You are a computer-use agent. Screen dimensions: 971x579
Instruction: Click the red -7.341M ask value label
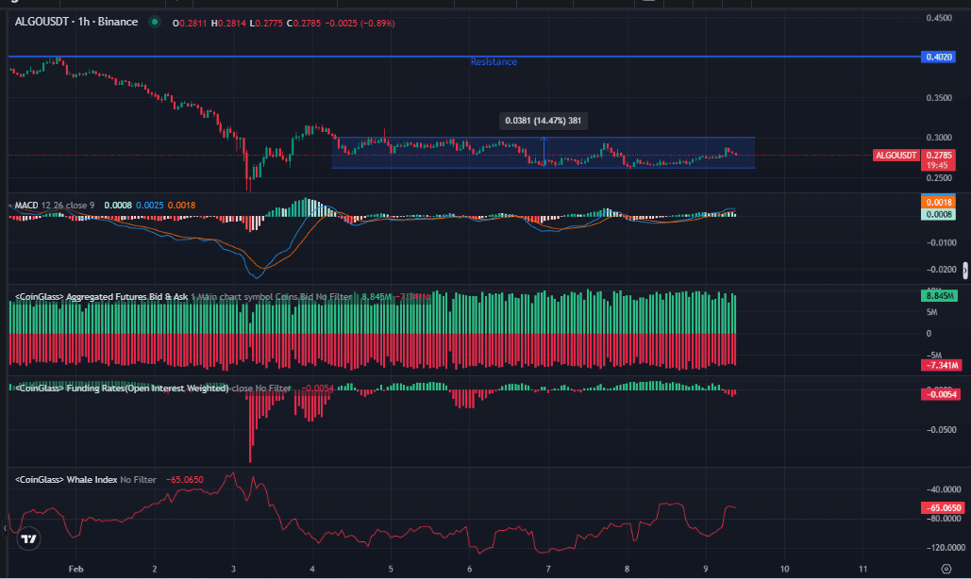(x=939, y=365)
